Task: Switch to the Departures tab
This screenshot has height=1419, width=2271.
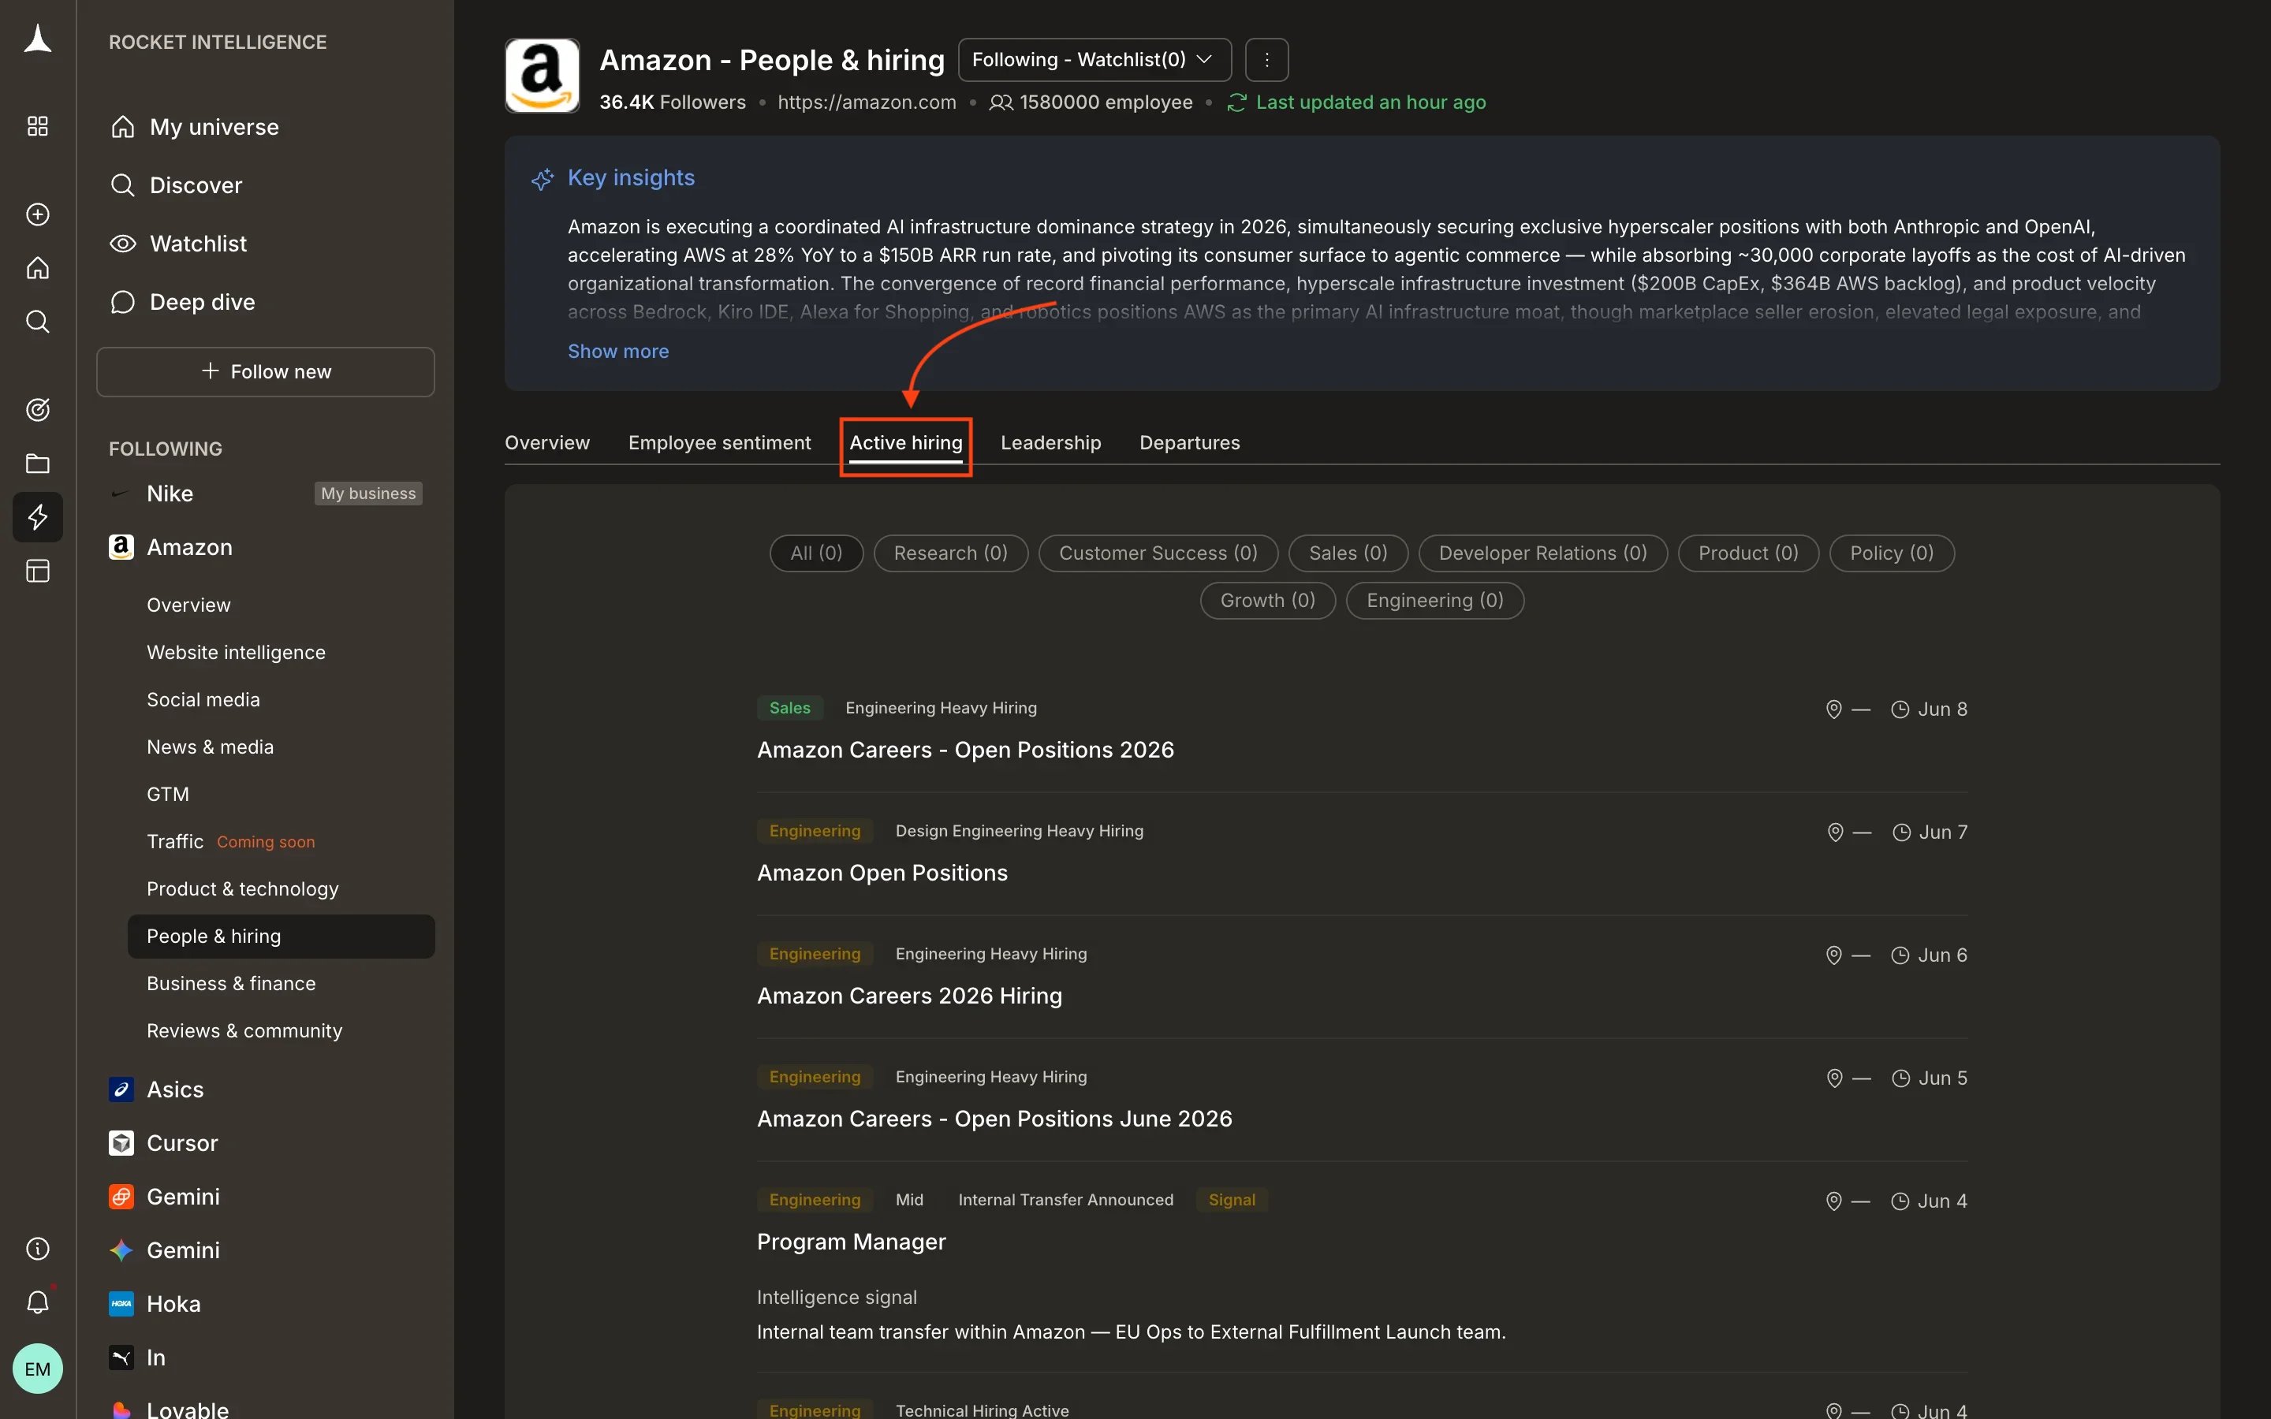Action: (1190, 443)
